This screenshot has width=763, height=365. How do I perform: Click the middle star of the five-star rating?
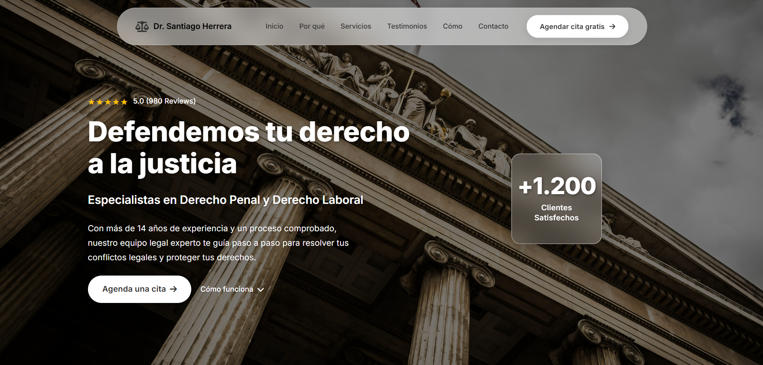point(108,102)
